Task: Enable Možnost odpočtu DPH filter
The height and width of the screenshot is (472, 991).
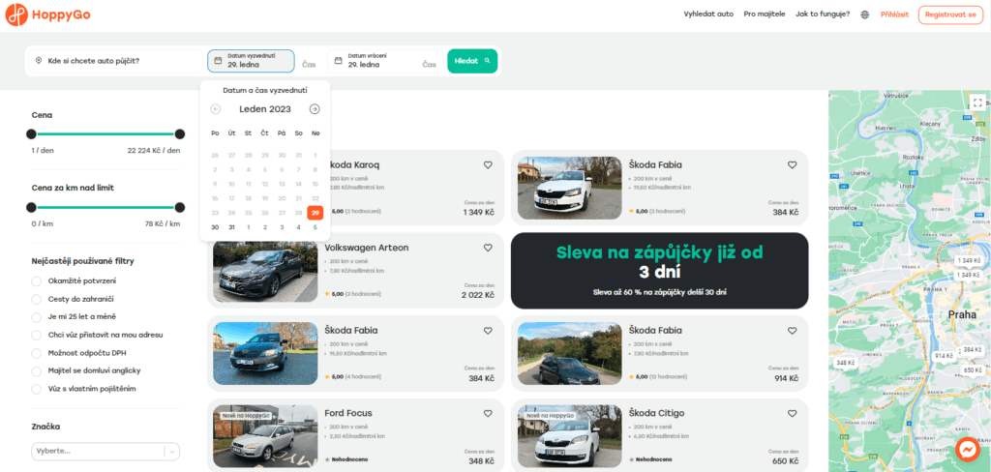Action: click(36, 353)
